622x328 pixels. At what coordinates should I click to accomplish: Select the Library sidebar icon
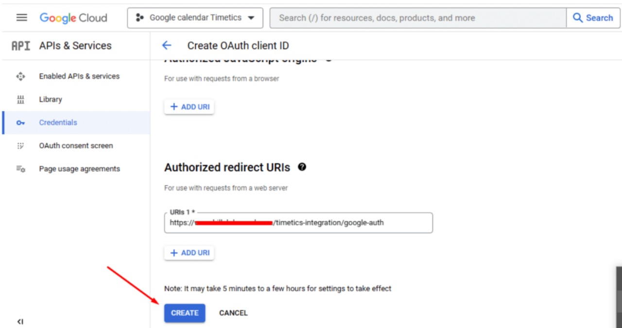tap(20, 99)
